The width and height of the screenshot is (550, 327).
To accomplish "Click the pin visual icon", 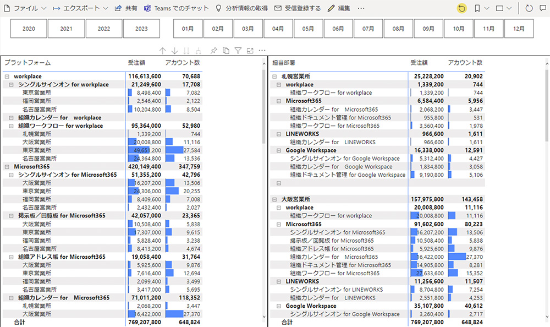I will (213, 51).
